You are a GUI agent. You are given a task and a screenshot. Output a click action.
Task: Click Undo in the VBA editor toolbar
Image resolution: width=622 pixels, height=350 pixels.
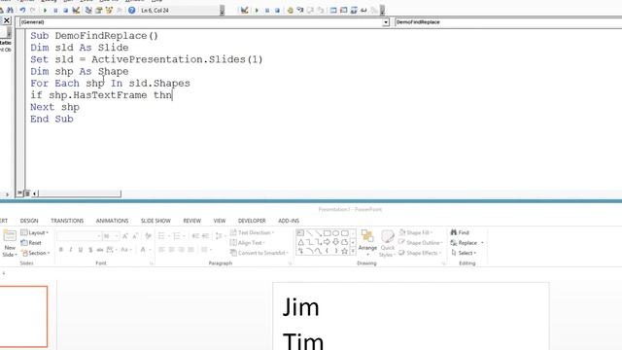click(22, 11)
